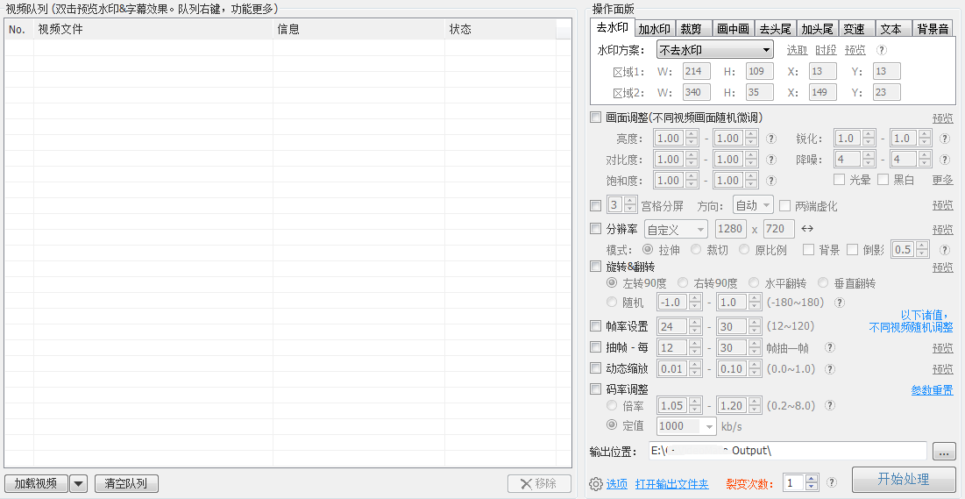Click the swap width-height arrow icon
This screenshot has height=499, width=965.
click(x=807, y=229)
